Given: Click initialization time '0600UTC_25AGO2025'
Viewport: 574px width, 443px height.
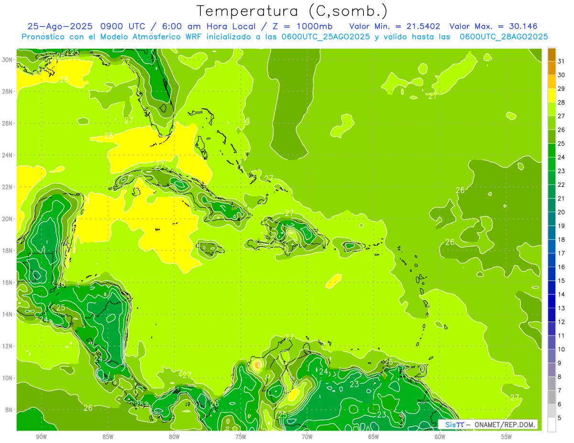Looking at the screenshot, I should [x=326, y=37].
